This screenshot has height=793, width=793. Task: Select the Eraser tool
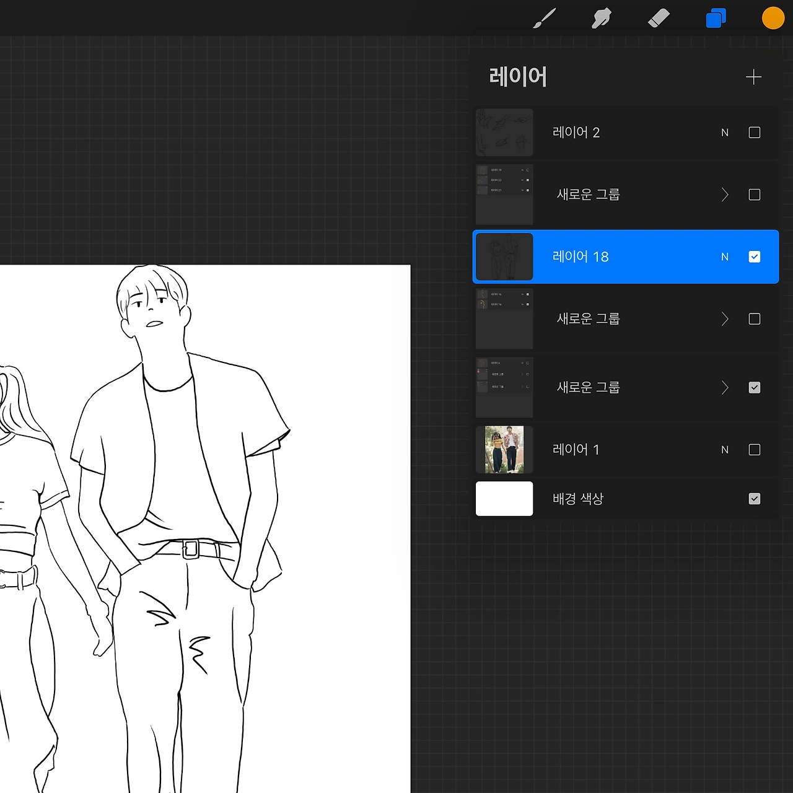pyautogui.click(x=659, y=19)
